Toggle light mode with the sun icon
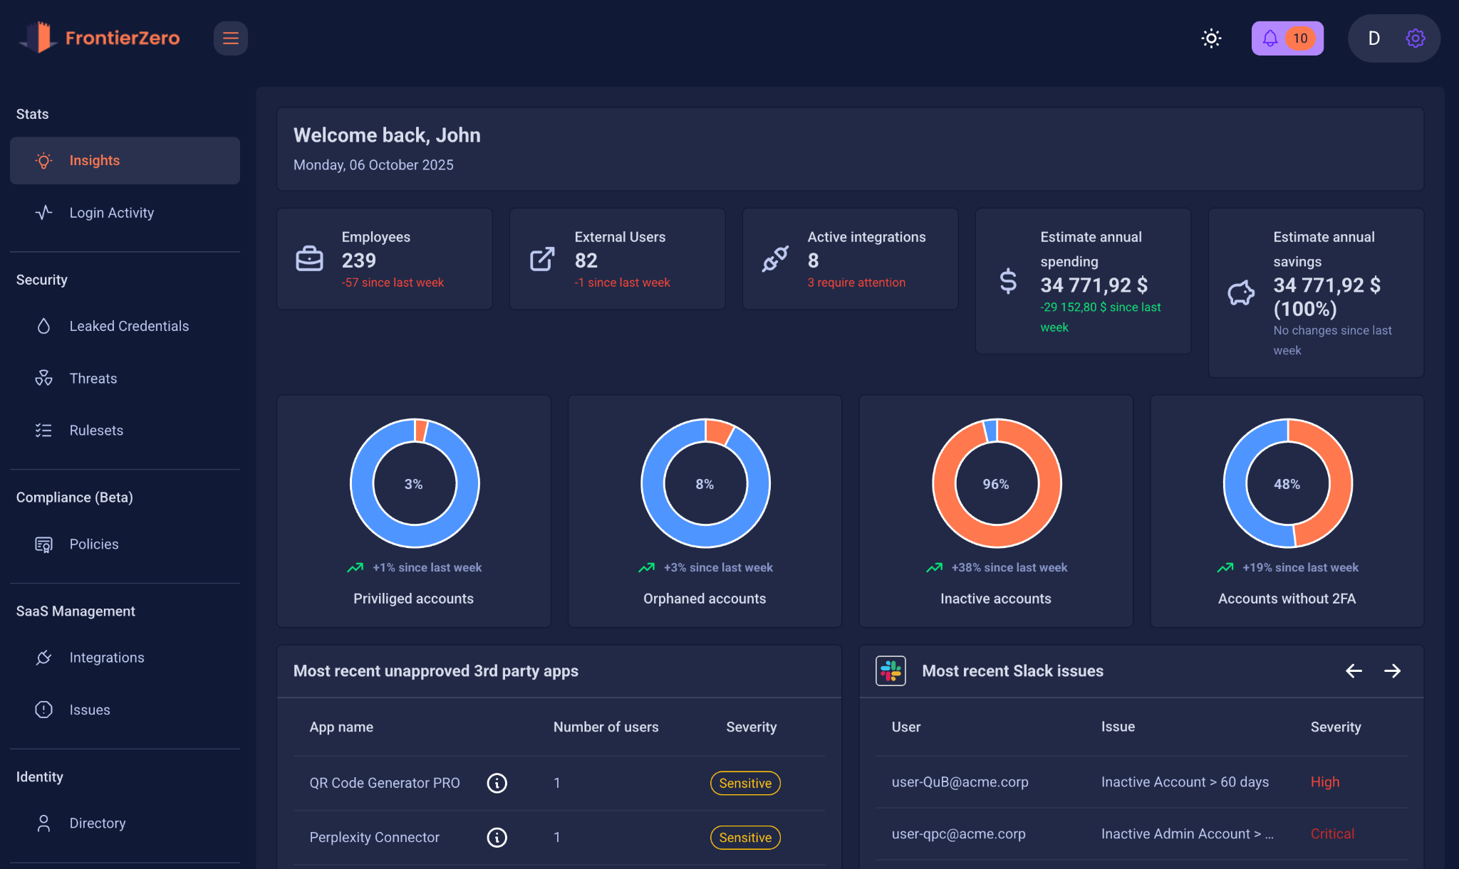The width and height of the screenshot is (1459, 869). point(1210,38)
